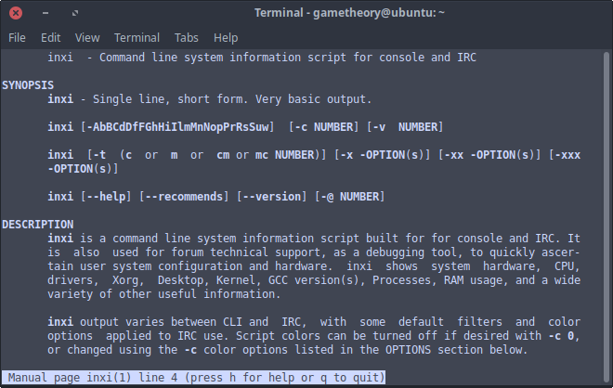The width and height of the screenshot is (613, 388).
Task: Open the Tabs menu
Action: click(186, 38)
